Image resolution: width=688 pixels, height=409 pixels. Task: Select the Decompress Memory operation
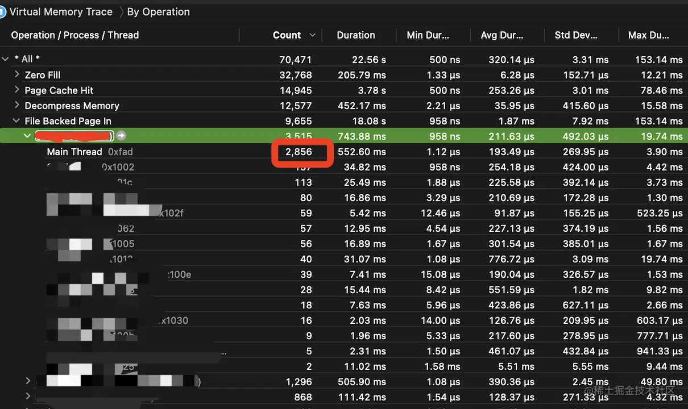pyautogui.click(x=72, y=106)
